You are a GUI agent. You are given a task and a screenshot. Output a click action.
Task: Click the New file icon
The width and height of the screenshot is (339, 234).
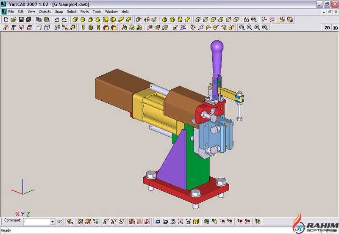(x=6, y=19)
